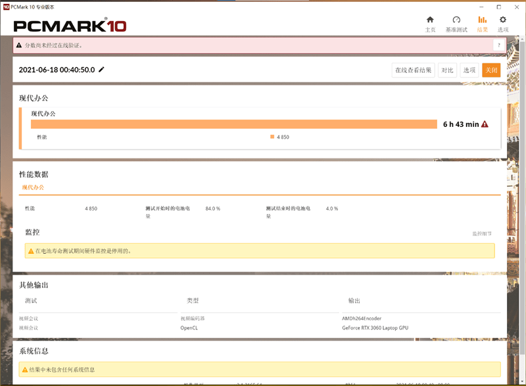Open the 选项 settings gear icon
The width and height of the screenshot is (526, 386).
click(503, 20)
